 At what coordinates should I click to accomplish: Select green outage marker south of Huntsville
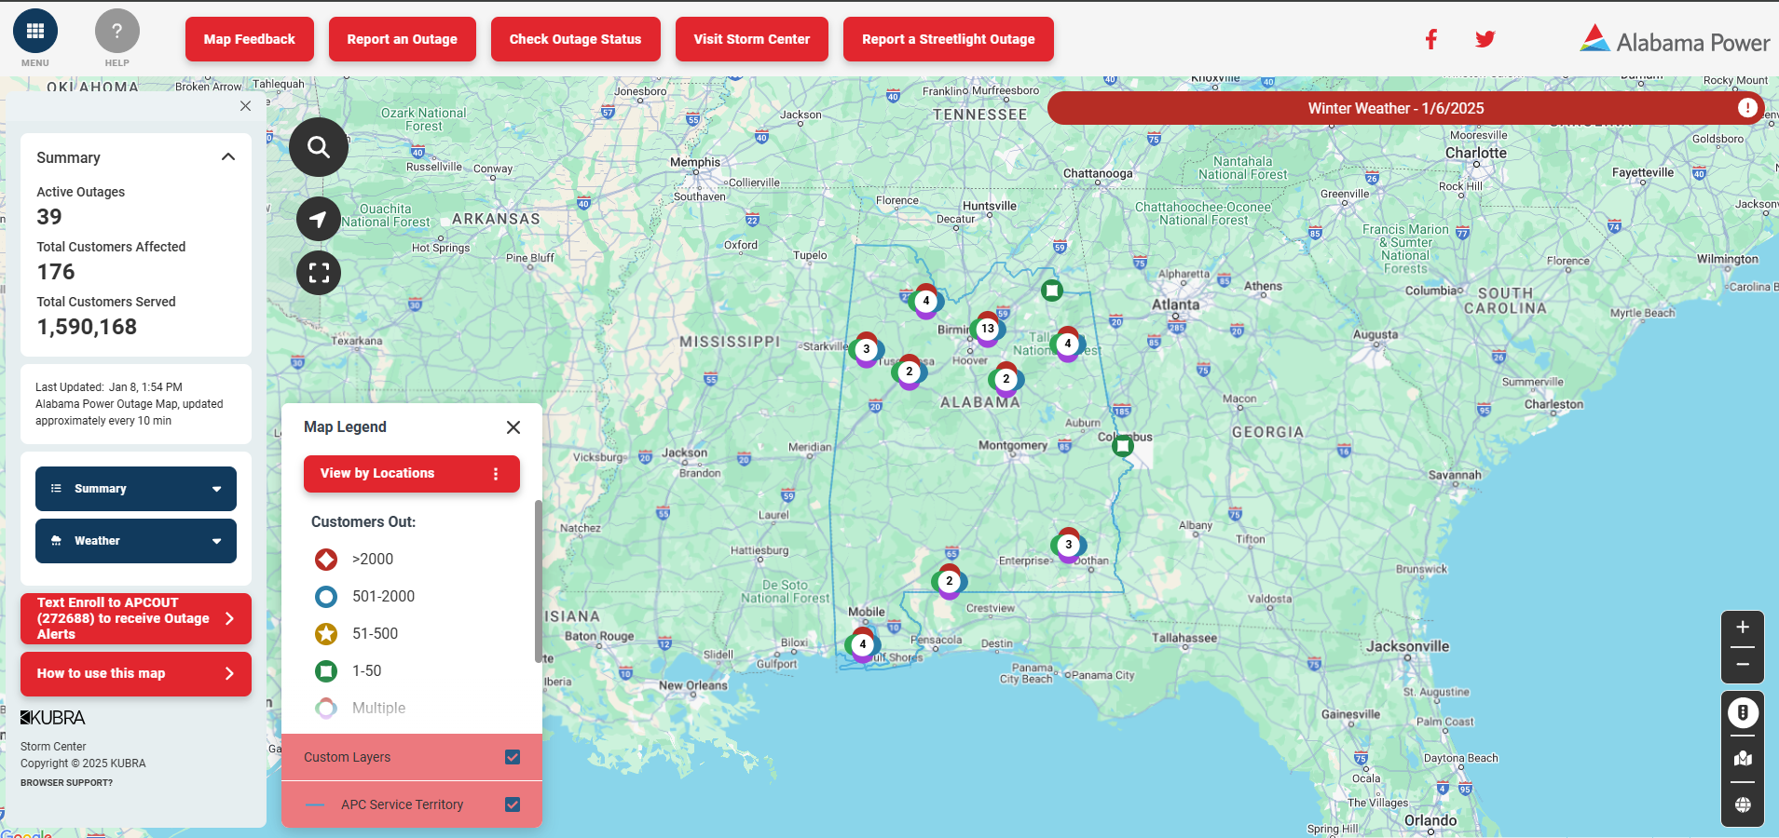coord(1052,291)
